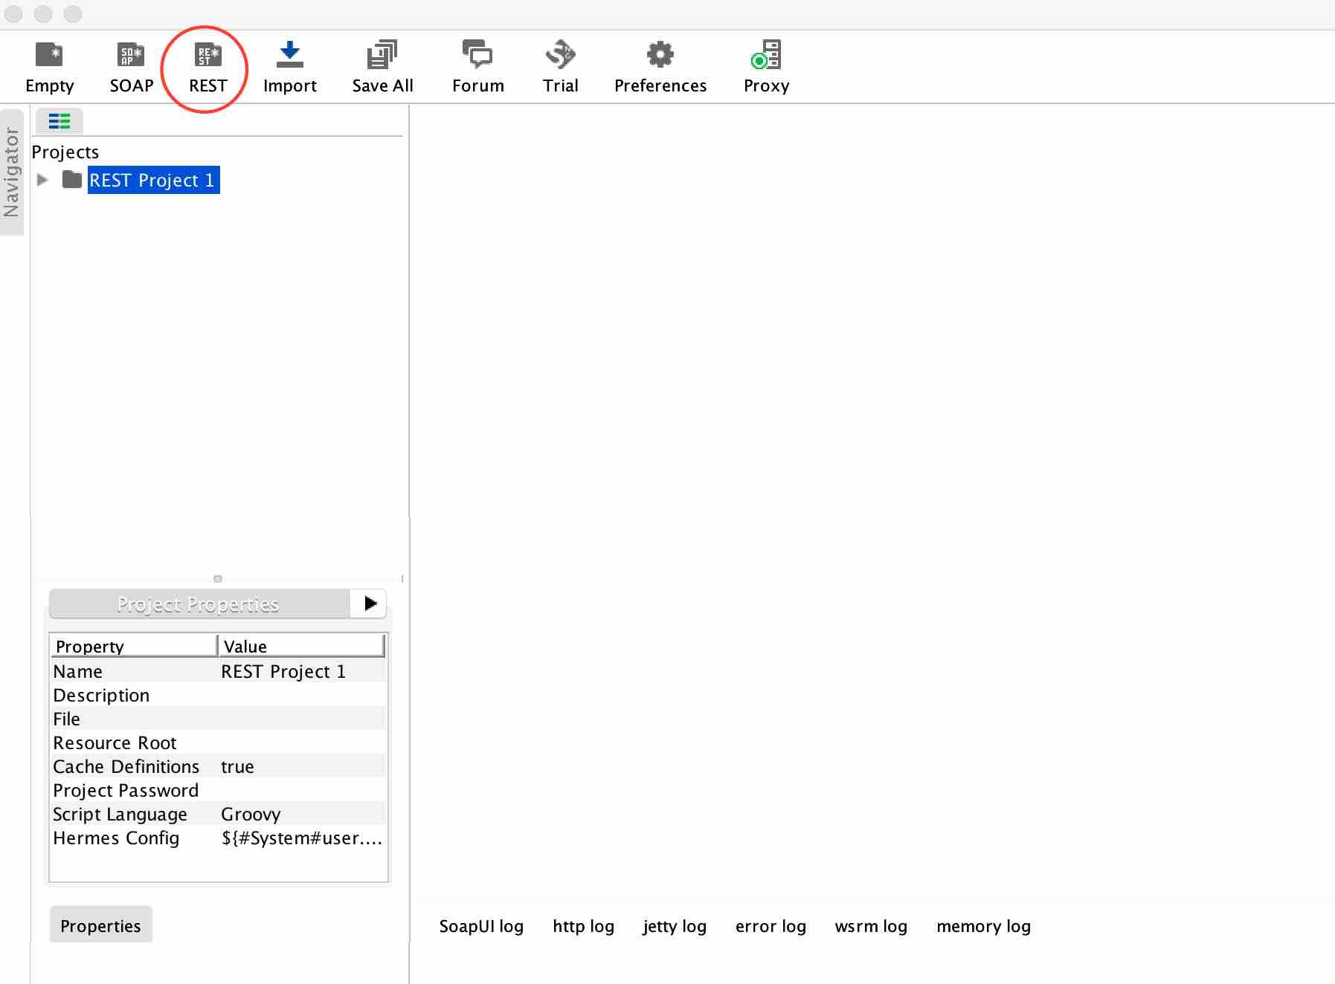Open the Properties tab
This screenshot has width=1335, height=984.
click(100, 925)
